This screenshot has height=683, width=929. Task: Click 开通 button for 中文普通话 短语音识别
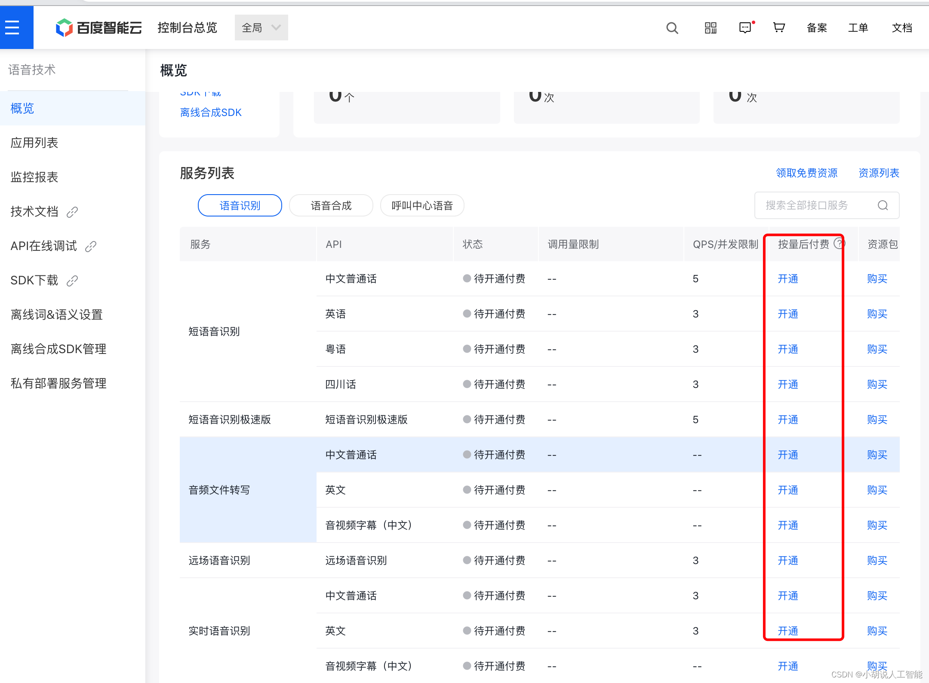click(788, 279)
